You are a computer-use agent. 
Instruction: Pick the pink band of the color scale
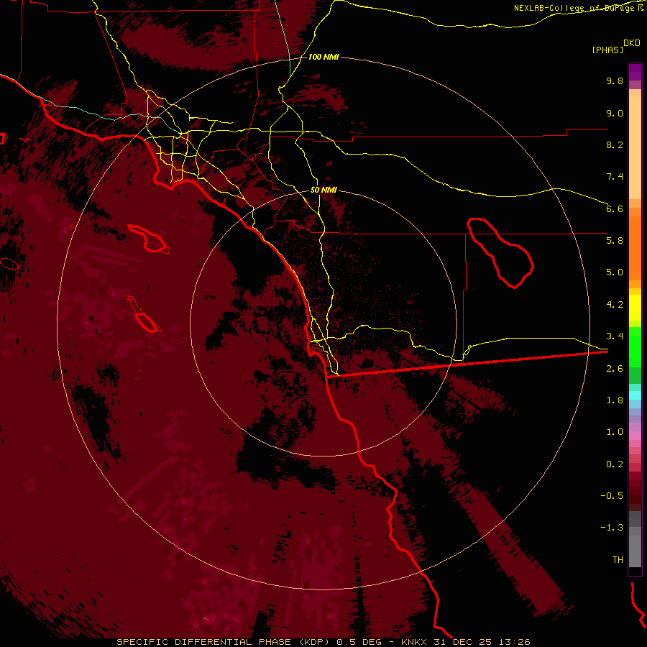point(635,436)
